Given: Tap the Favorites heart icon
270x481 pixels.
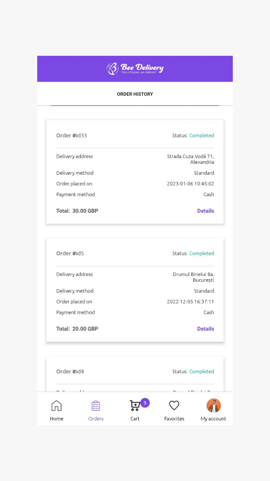Looking at the screenshot, I should [x=174, y=405].
